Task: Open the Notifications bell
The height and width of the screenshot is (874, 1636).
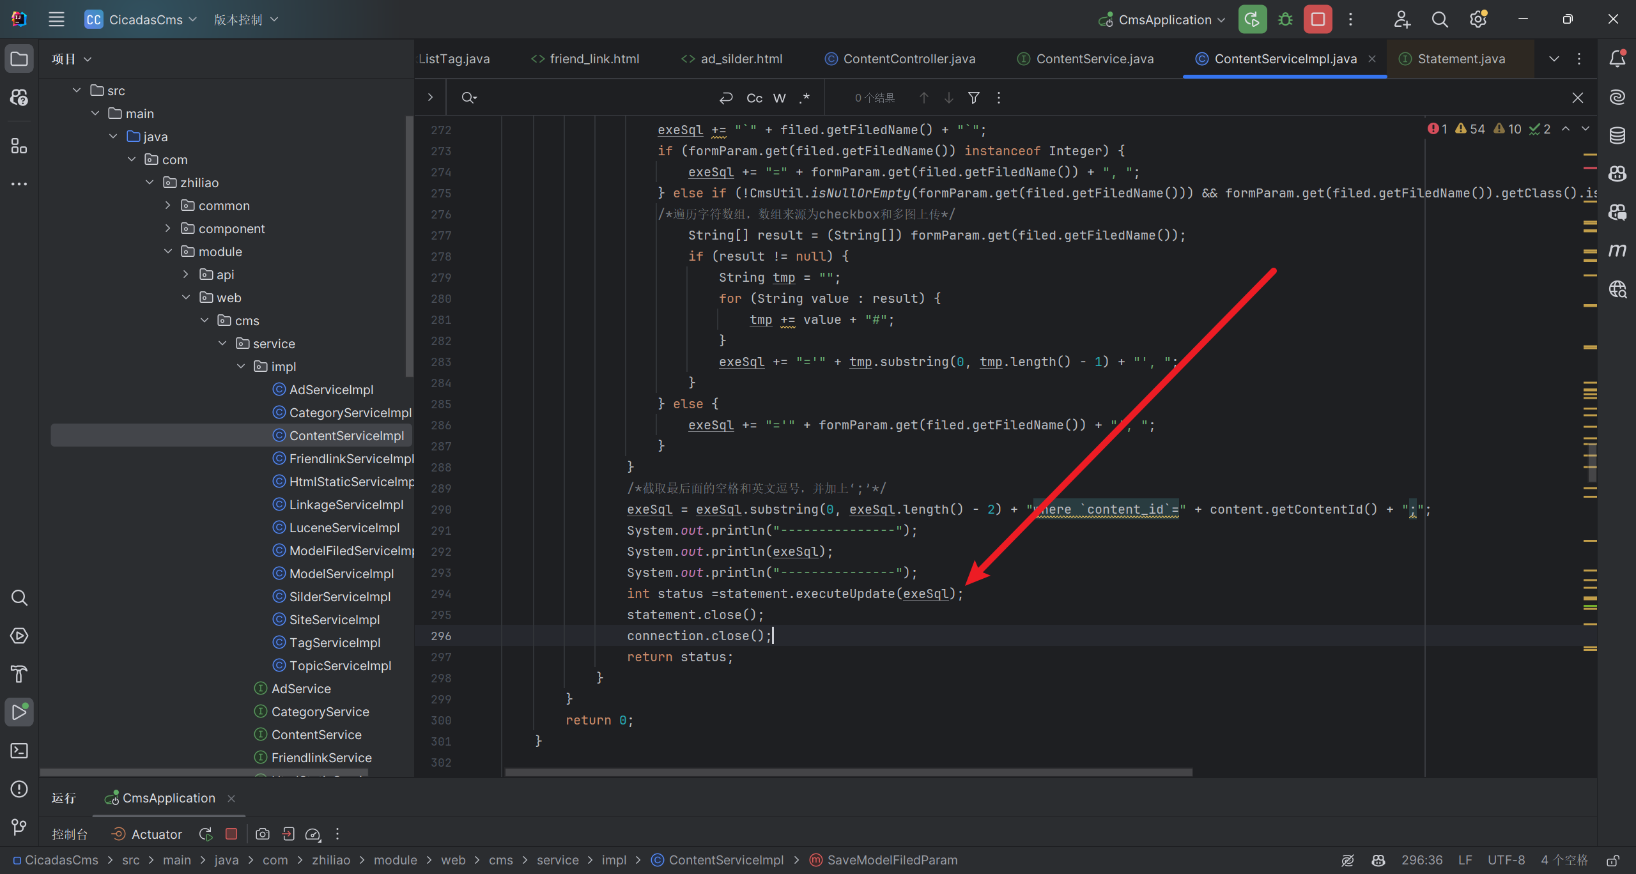Action: point(1617,59)
